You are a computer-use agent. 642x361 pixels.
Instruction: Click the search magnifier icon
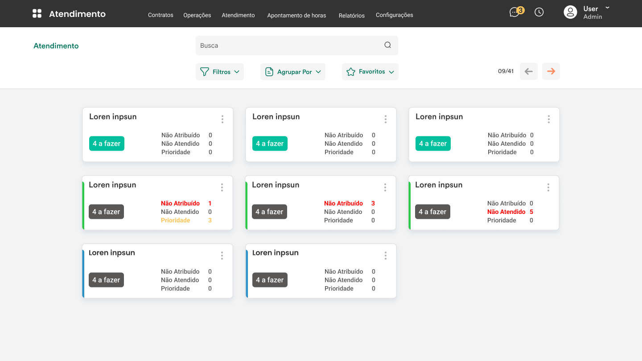[x=387, y=45]
